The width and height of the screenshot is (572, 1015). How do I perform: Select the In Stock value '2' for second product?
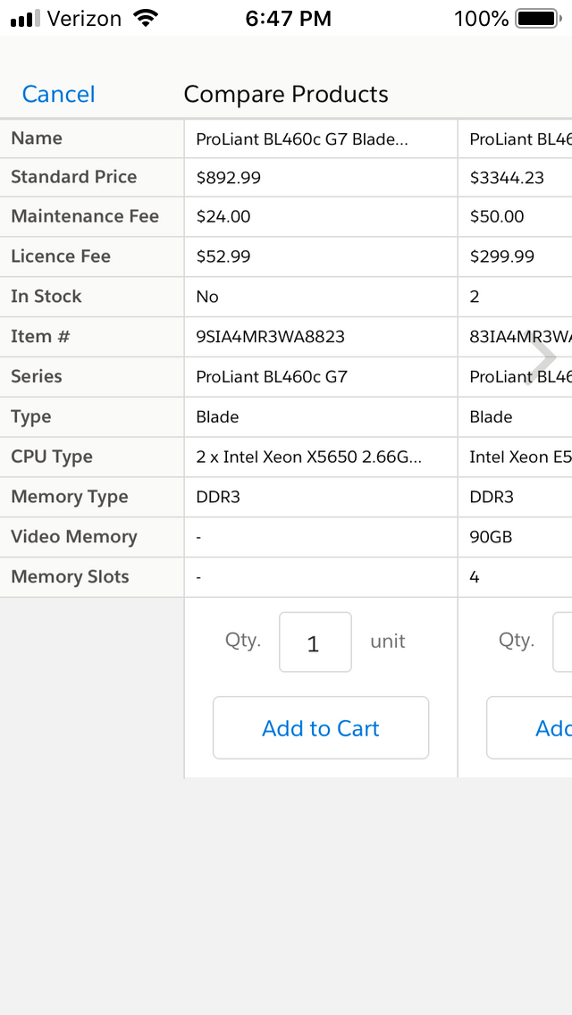coord(474,297)
